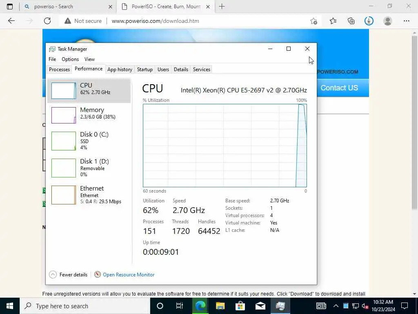Refresh the PowerISO page
The height and width of the screenshot is (314, 418).
[x=47, y=21]
